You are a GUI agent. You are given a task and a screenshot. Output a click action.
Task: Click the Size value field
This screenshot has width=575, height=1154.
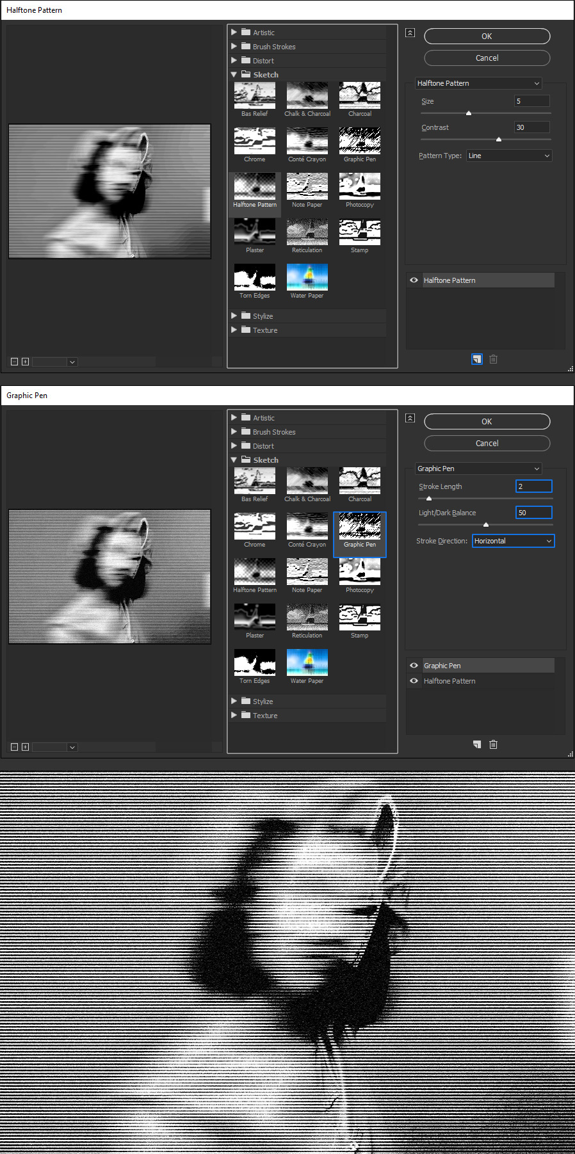[x=532, y=101]
